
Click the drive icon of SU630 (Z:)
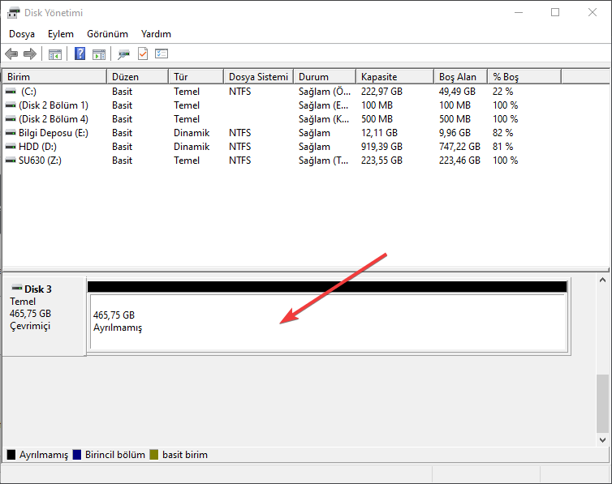[x=11, y=161]
